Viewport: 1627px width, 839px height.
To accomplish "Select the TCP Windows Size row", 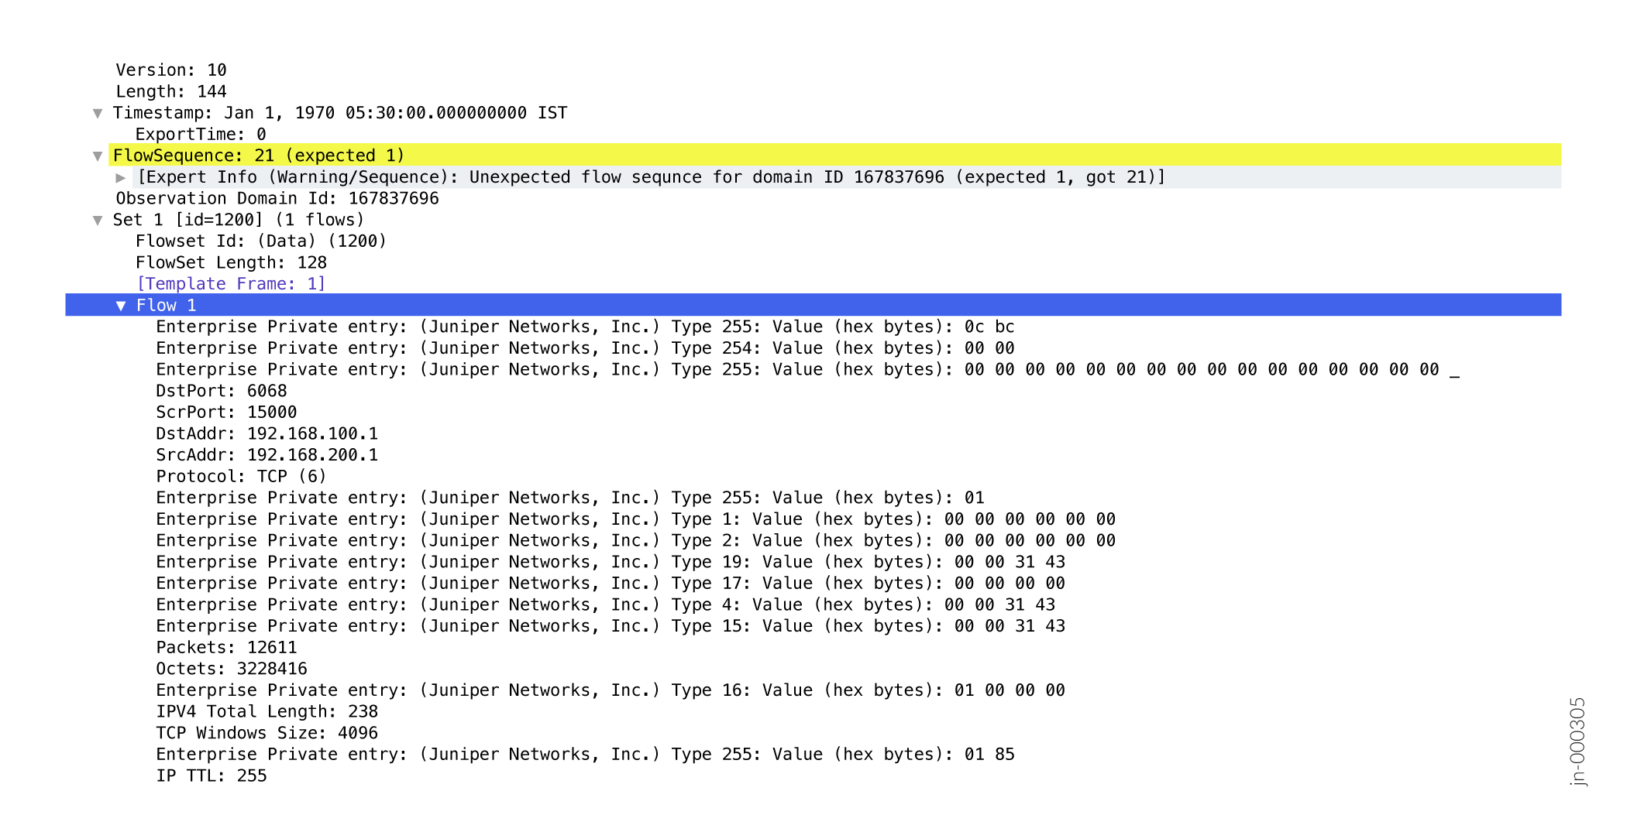I will (267, 733).
